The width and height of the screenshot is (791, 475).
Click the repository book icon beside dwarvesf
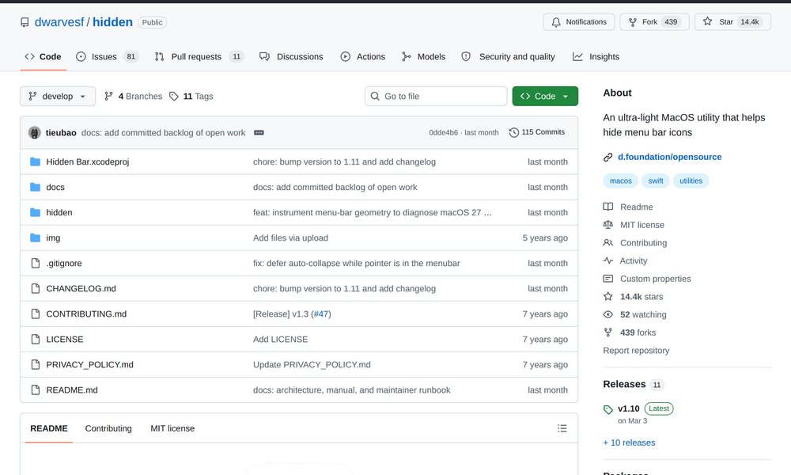pos(25,22)
